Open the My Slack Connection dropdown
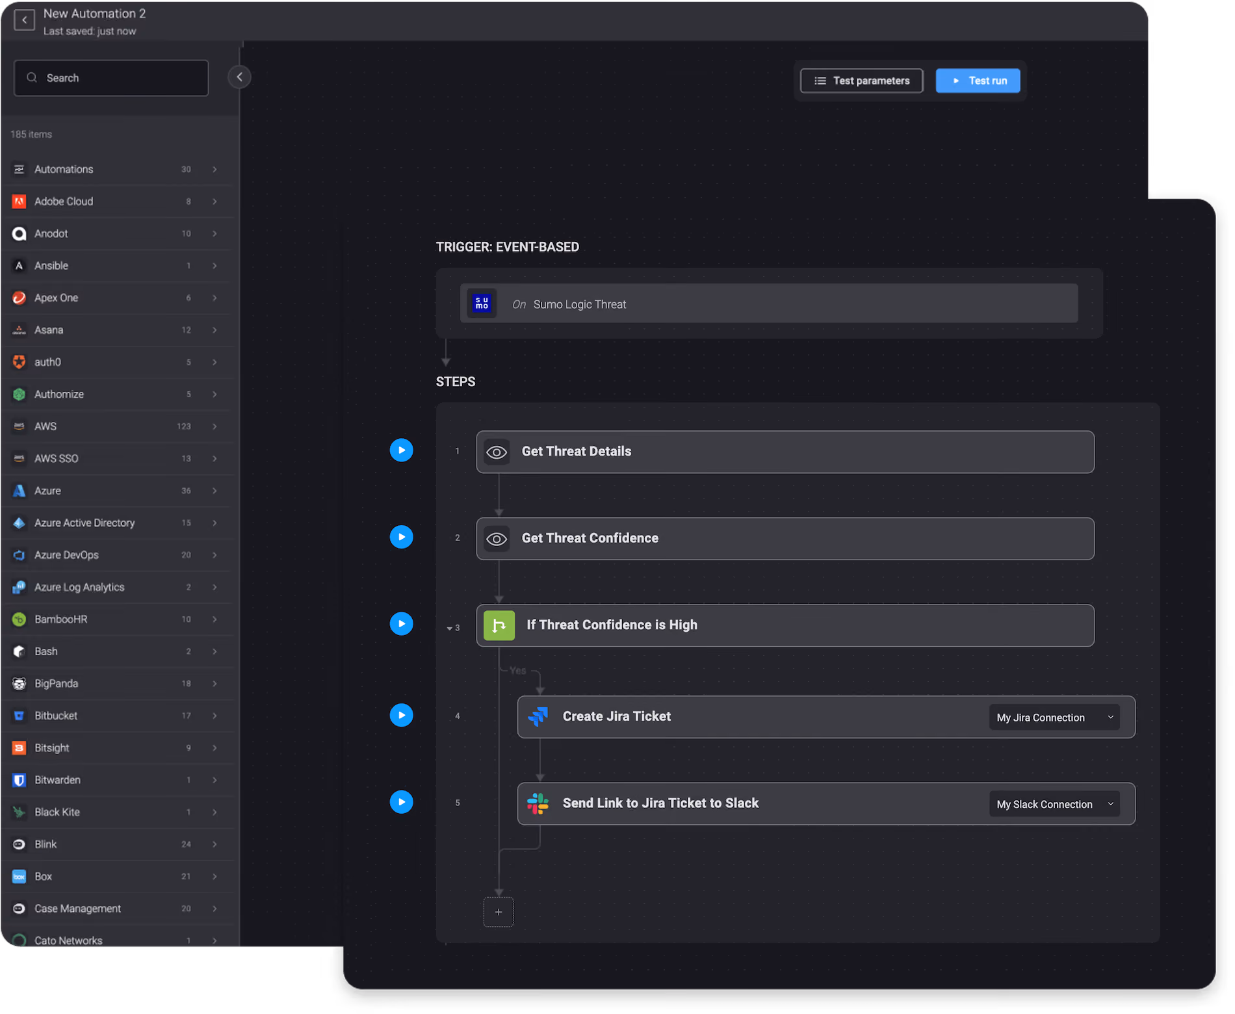Viewport: 1235px width, 1014px height. (1054, 804)
